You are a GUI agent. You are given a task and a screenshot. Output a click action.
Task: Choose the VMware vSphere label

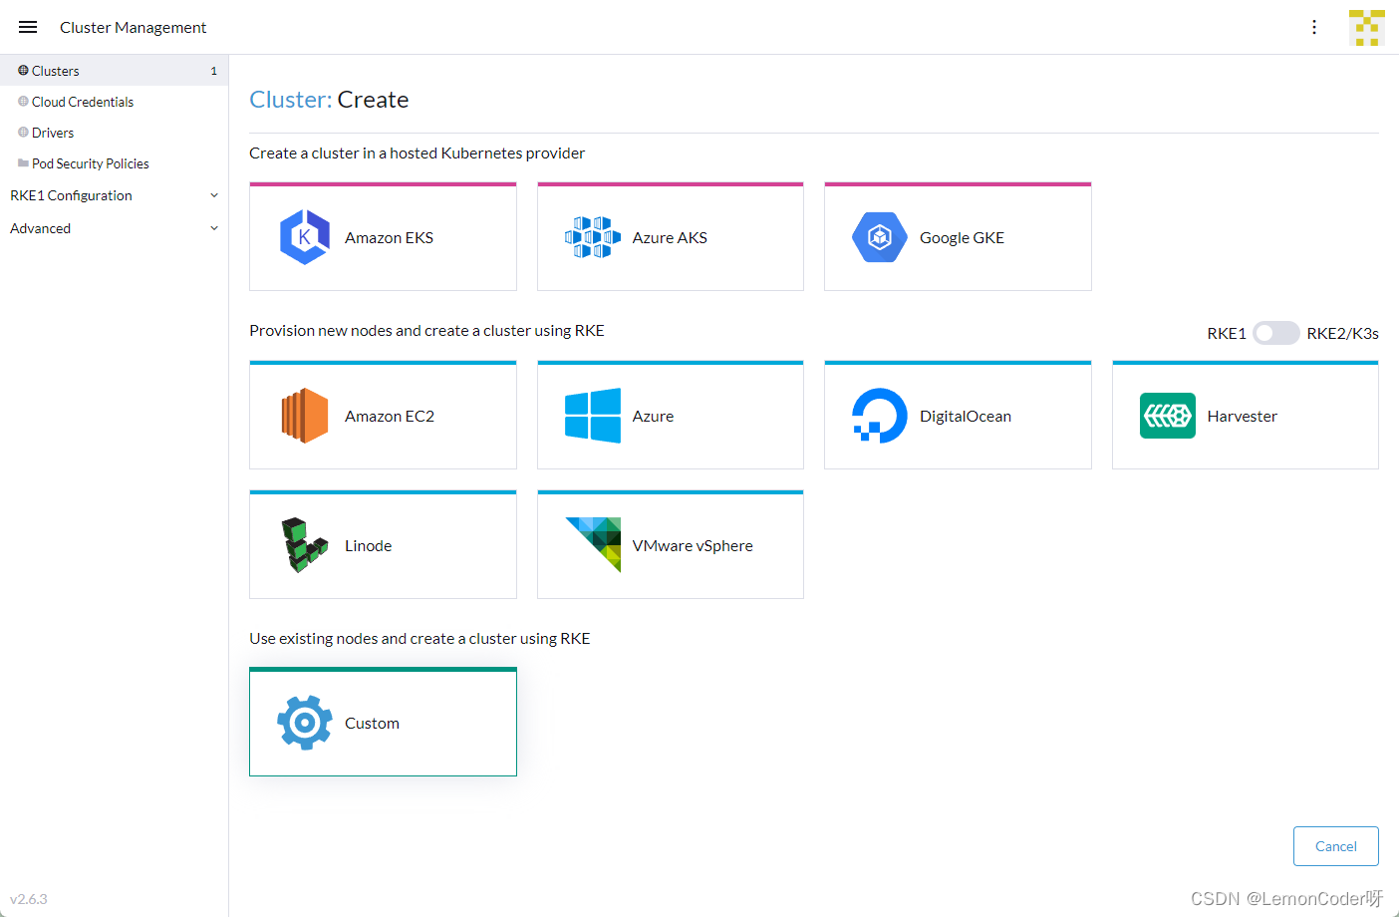pyautogui.click(x=693, y=545)
